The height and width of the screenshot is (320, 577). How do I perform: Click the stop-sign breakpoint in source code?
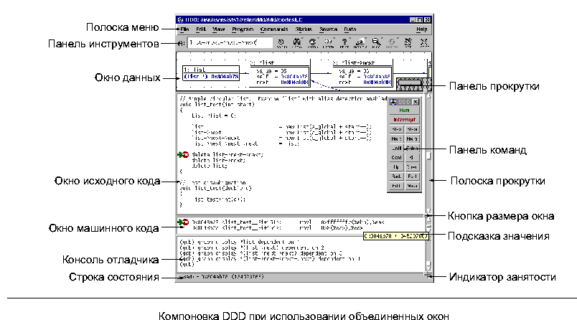pos(184,154)
